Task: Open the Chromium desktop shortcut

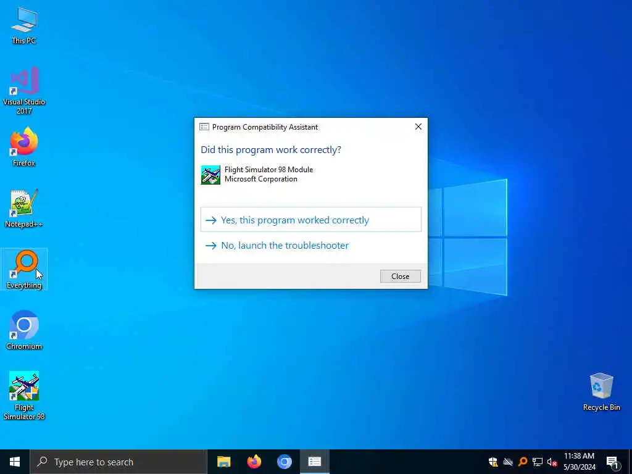Action: (x=24, y=330)
